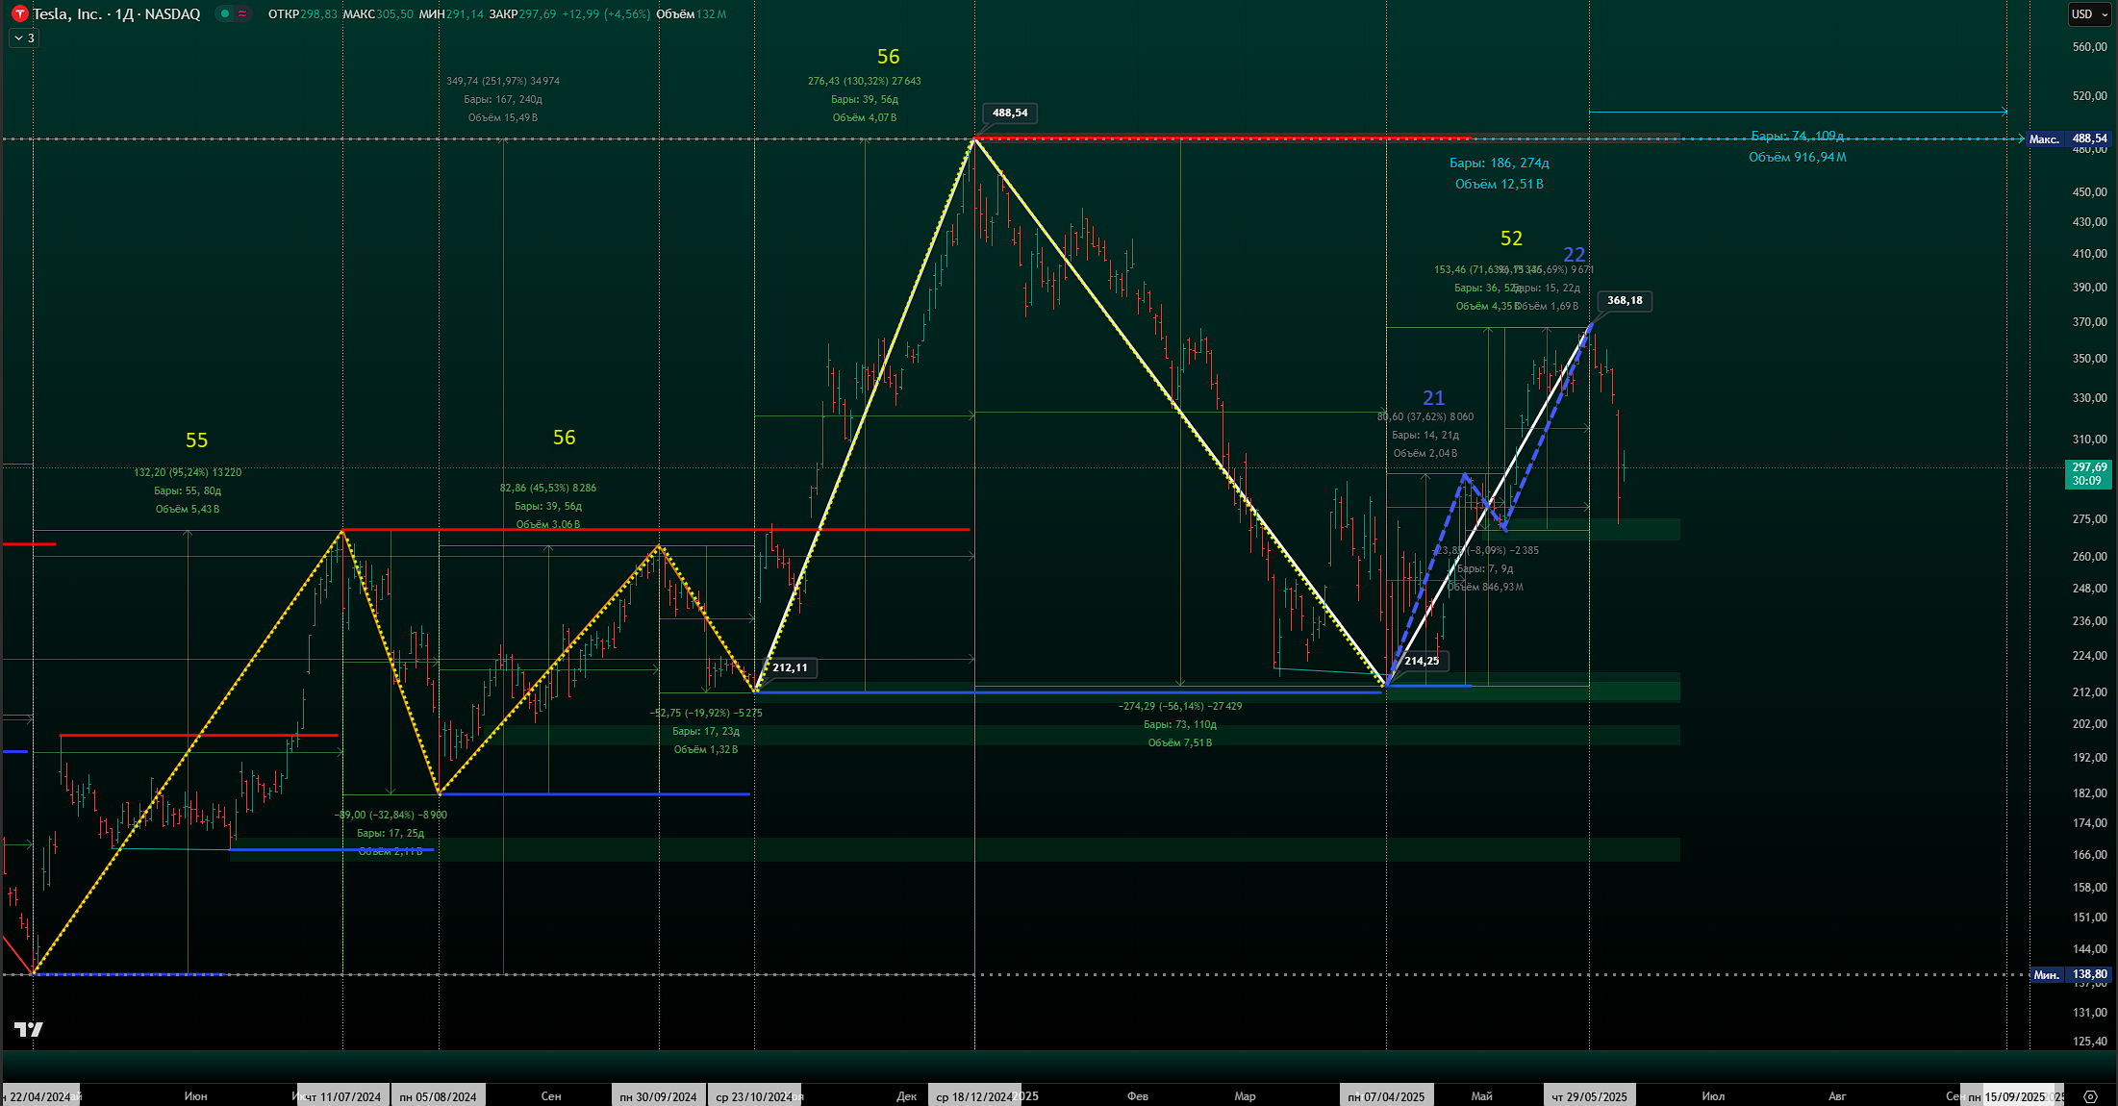
Task: Click the pink approximate-sign data indicator
Action: coord(242,14)
